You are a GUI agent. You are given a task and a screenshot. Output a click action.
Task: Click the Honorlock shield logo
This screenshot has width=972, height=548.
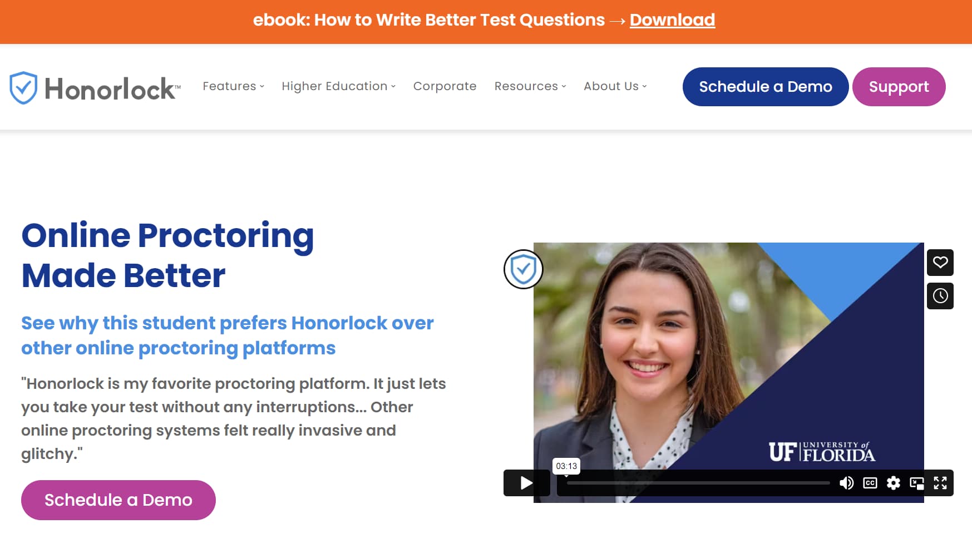[x=23, y=86]
